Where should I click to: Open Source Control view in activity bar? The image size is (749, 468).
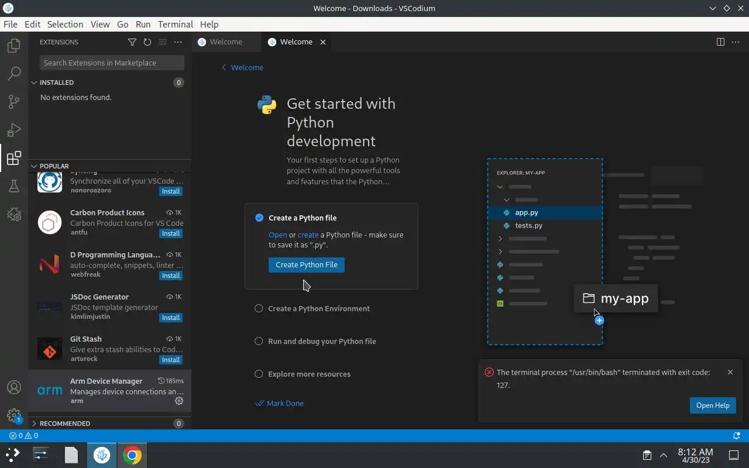click(x=14, y=102)
